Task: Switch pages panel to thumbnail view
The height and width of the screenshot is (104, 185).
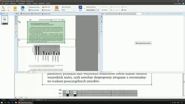Action: coord(1,14)
